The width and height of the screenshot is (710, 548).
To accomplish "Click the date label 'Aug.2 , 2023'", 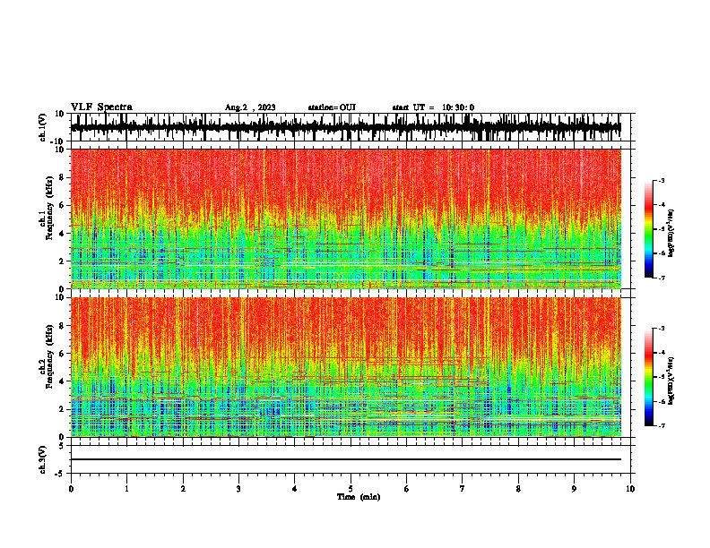I will (250, 107).
